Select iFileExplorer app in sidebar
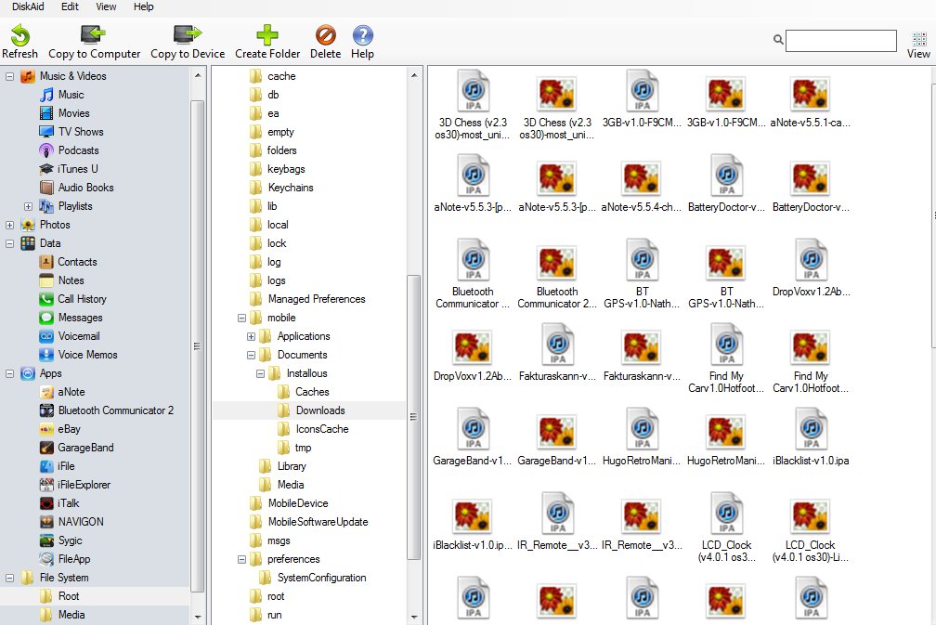936x625 pixels. point(84,484)
